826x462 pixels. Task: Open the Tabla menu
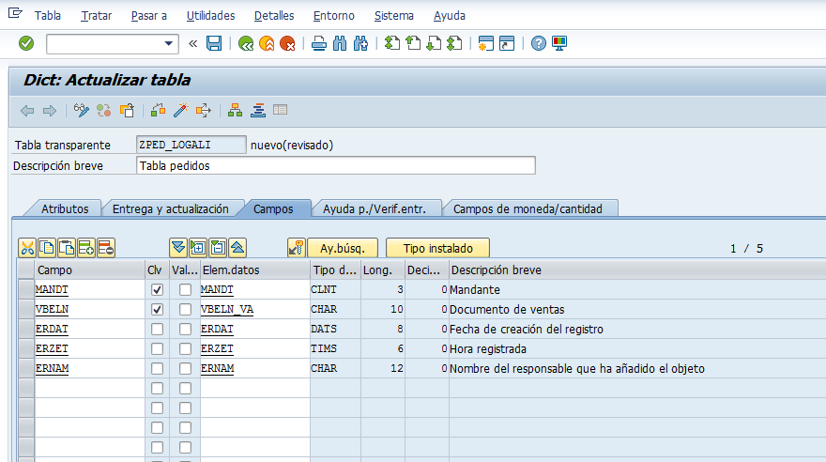48,16
